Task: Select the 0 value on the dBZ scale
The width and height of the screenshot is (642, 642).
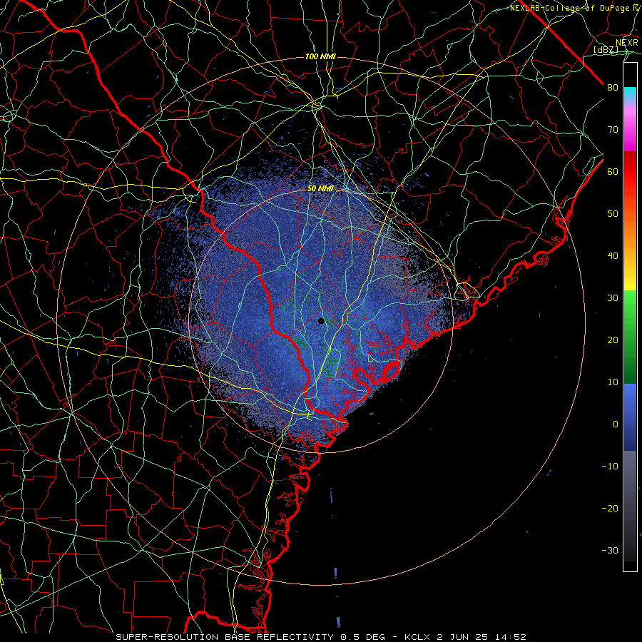Action: coord(616,424)
